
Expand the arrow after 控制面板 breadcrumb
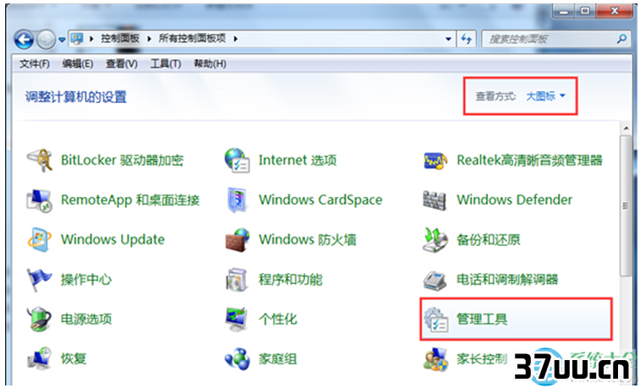(x=149, y=39)
